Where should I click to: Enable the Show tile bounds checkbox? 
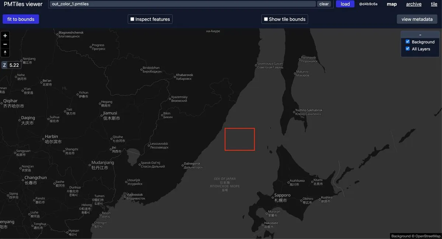click(x=266, y=19)
